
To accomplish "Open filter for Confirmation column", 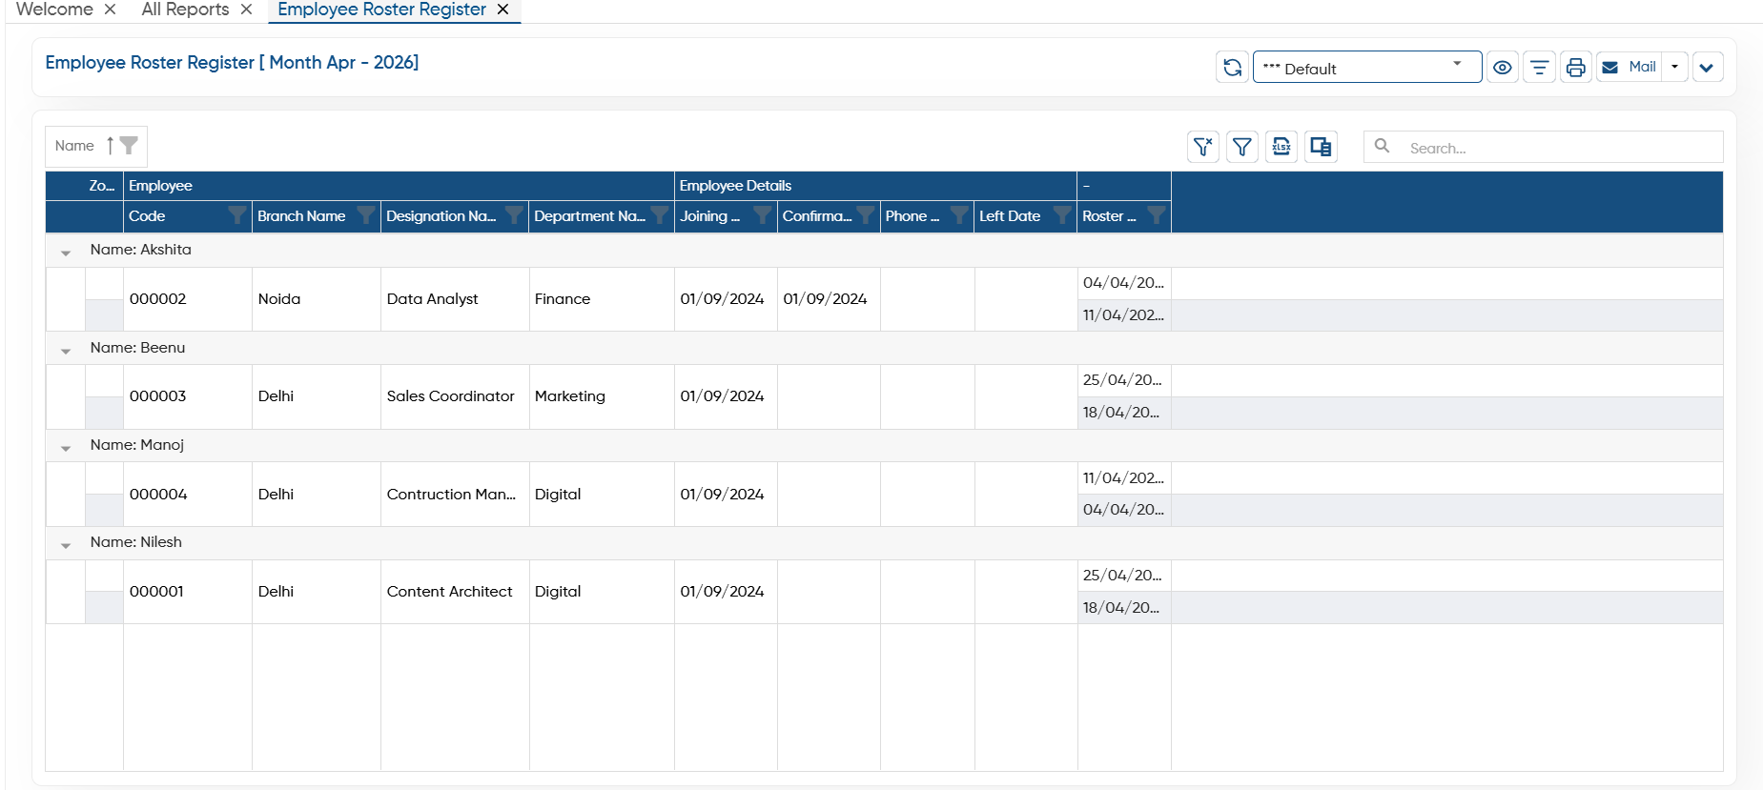I will 865,216.
